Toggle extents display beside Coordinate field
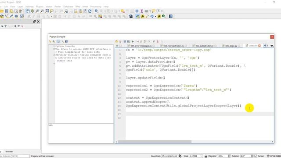This screenshot has width=281, height=158. pyautogui.click(x=180, y=156)
